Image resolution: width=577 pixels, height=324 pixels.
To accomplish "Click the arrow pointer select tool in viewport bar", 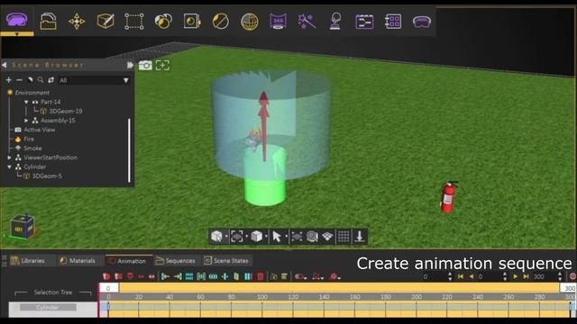I will click(x=277, y=237).
